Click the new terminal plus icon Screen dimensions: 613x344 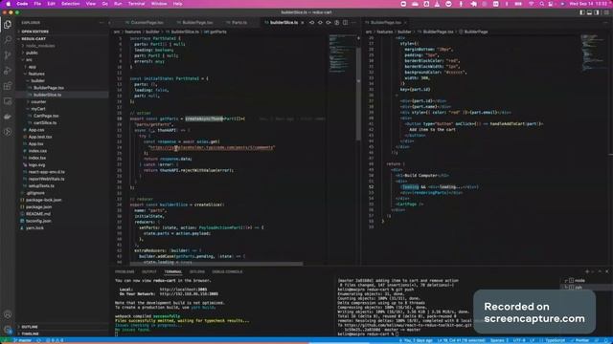coord(587,271)
